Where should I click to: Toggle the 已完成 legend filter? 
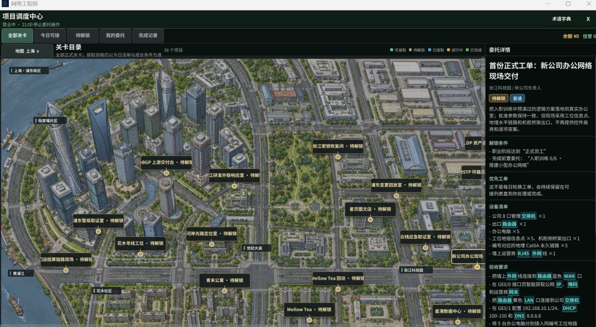coord(473,50)
